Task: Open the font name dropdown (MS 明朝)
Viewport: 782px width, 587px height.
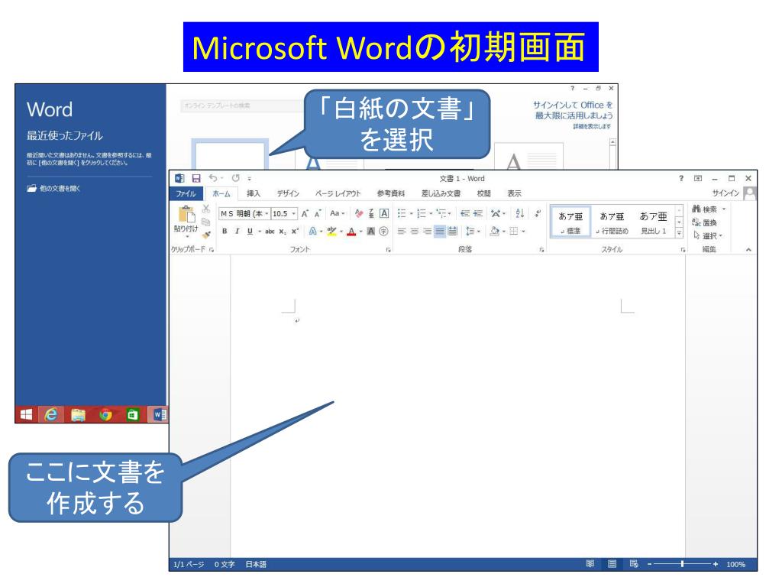Action: pos(267,214)
